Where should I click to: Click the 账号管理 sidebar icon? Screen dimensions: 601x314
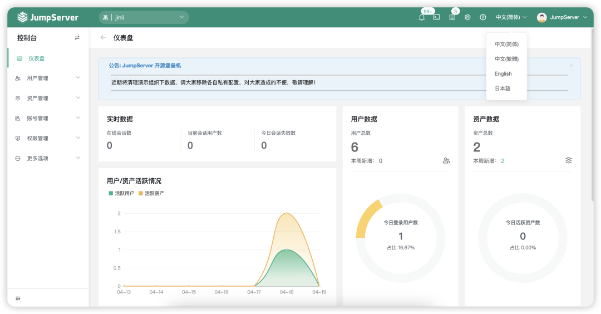click(18, 119)
